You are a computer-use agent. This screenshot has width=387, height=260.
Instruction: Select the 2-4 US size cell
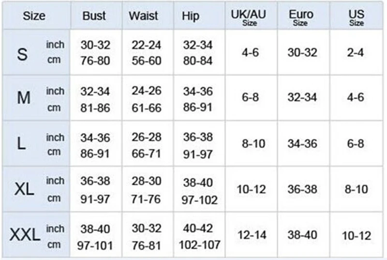356,53
